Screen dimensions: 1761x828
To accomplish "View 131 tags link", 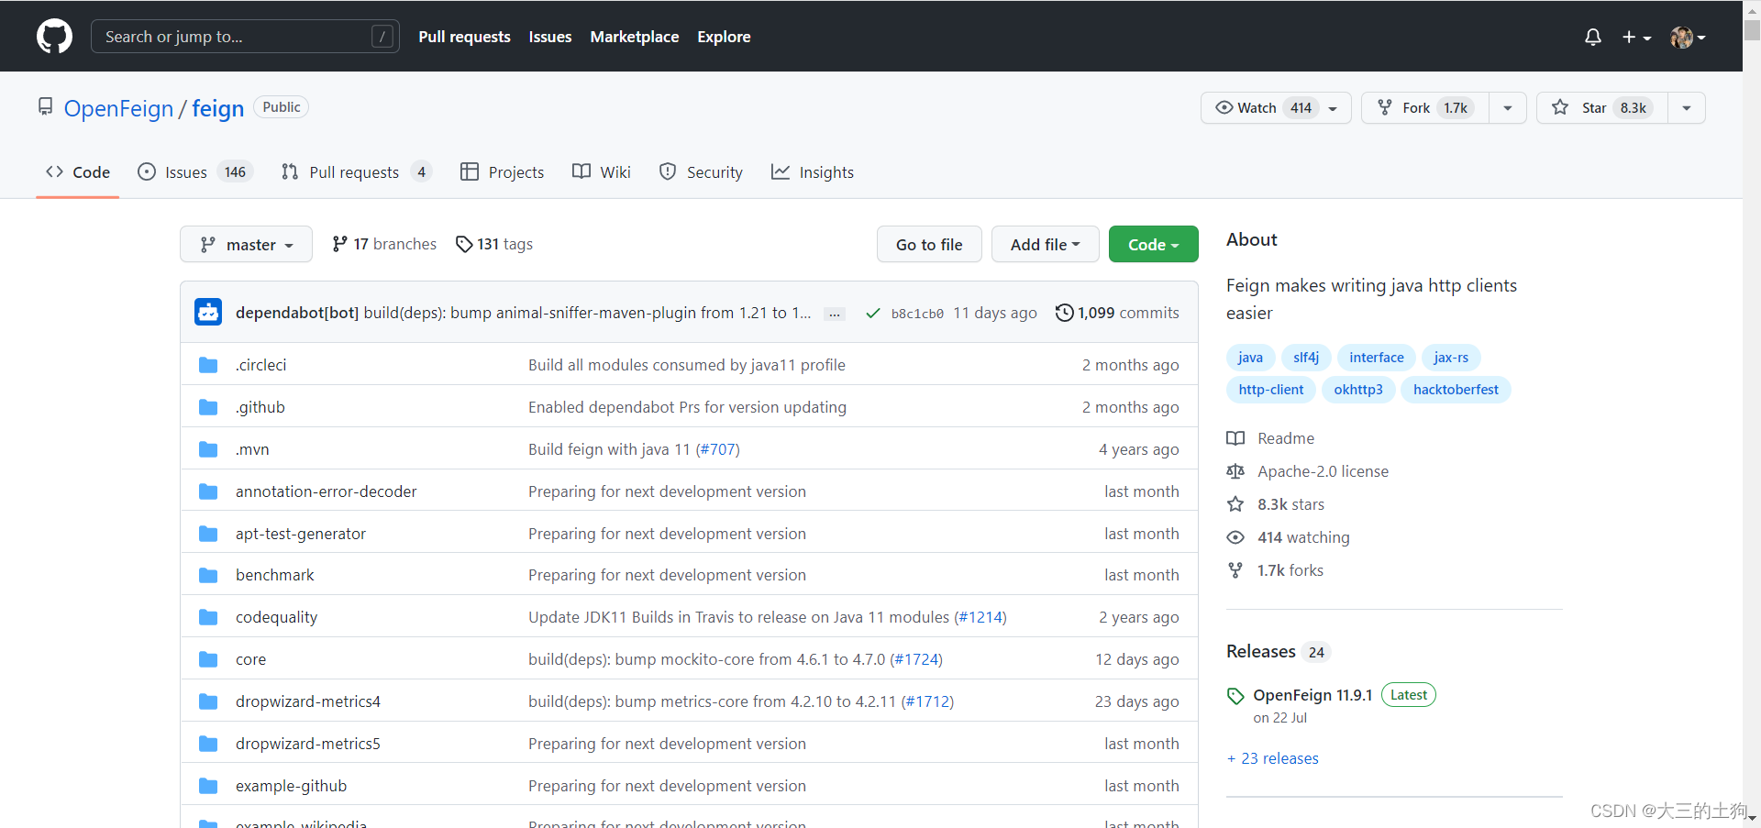I will coord(494,244).
